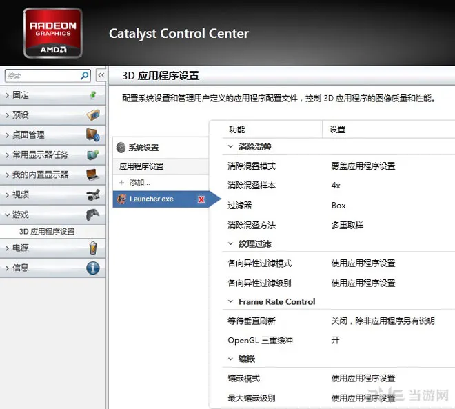This screenshot has height=409, width=455.
Task: Collapse the 镶嵌 settings group
Action: [x=230, y=359]
